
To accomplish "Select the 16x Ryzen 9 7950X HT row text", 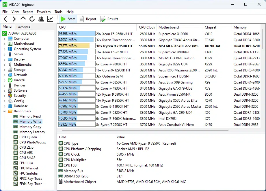I will click(114, 46).
